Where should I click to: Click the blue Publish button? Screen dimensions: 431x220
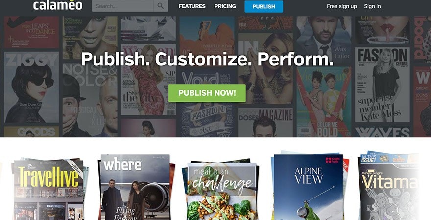(x=263, y=6)
